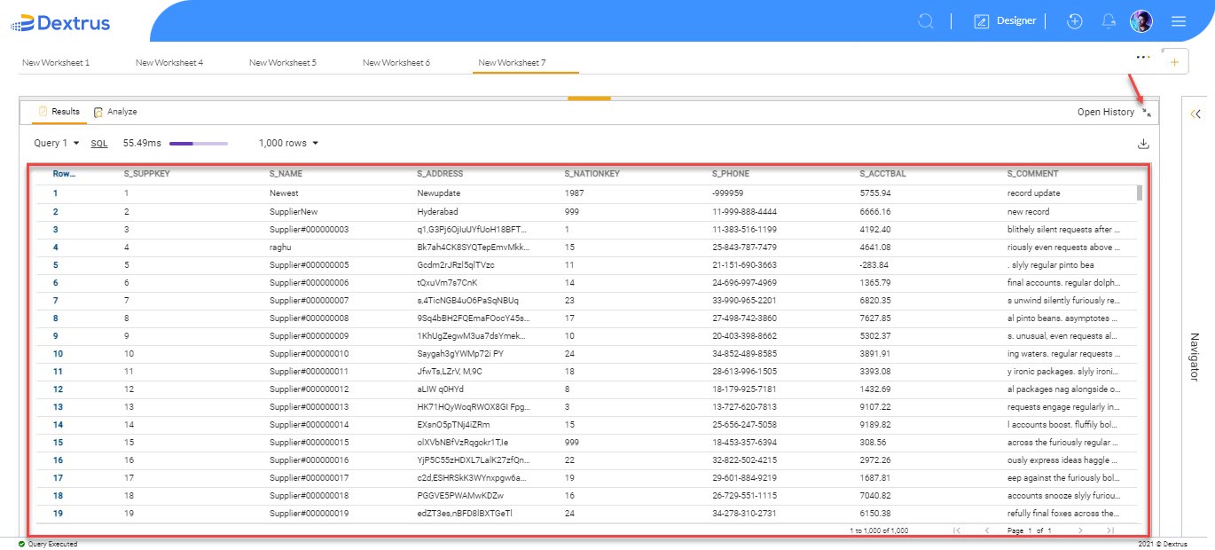Select nation key cell '1987'
Screen dimensions: 1215x550
click(574, 192)
